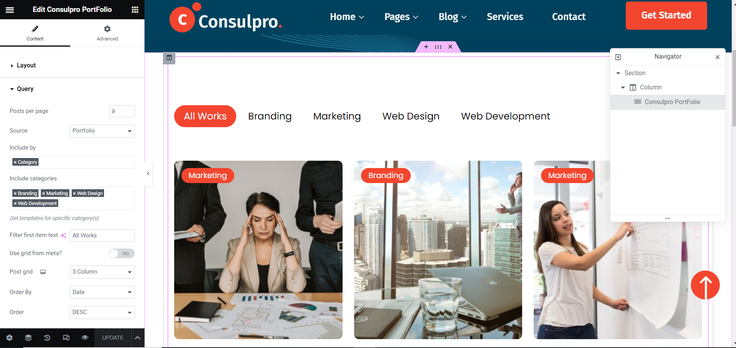
Task: Click the Filter first item text field
Action: click(102, 235)
